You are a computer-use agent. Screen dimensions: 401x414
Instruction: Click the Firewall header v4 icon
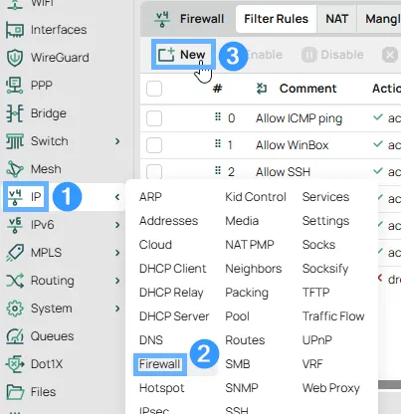coord(162,19)
